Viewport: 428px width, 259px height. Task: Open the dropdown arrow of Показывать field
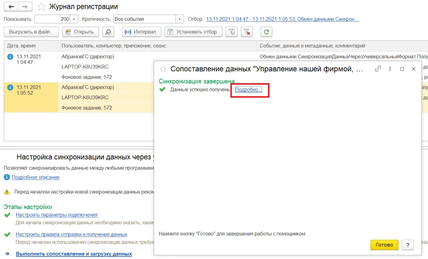point(74,19)
